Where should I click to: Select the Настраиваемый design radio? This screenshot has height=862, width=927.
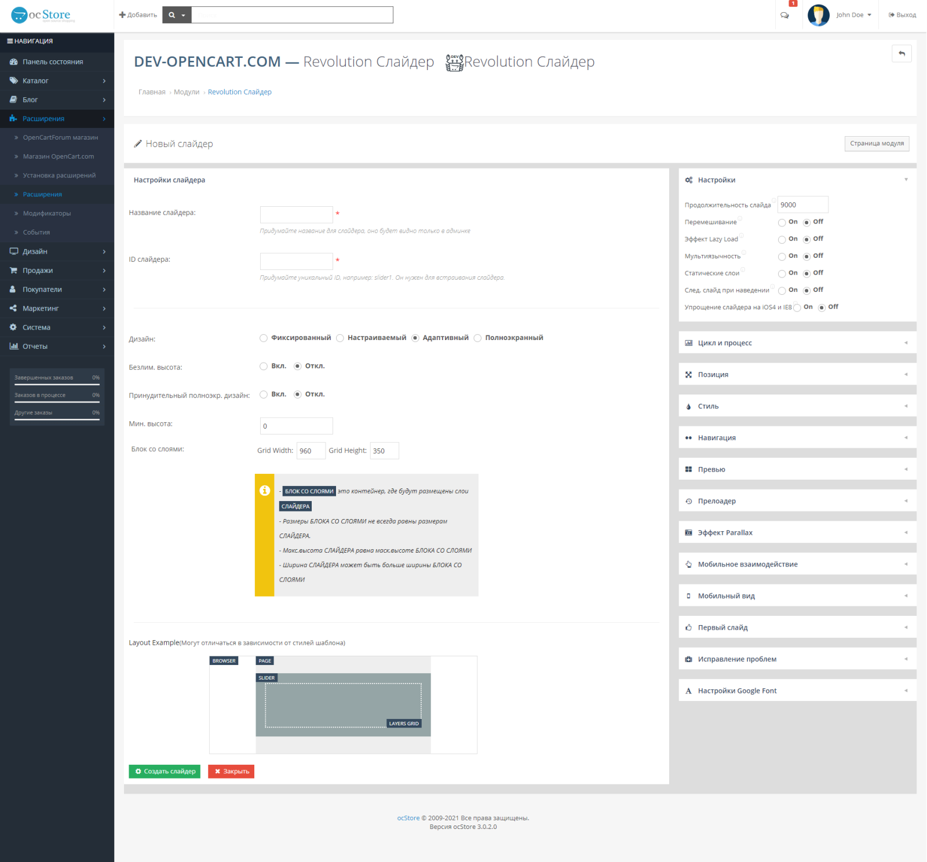click(x=340, y=338)
